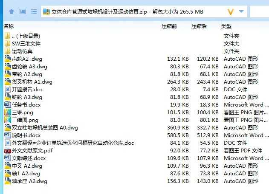Click 7.4 KB compressed size value
Screen dimensions: 269x194
(x=211, y=89)
